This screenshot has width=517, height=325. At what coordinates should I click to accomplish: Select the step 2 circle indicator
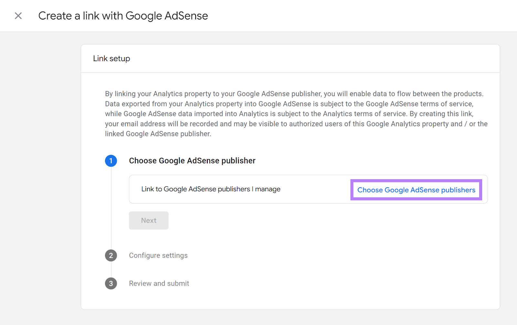(111, 255)
